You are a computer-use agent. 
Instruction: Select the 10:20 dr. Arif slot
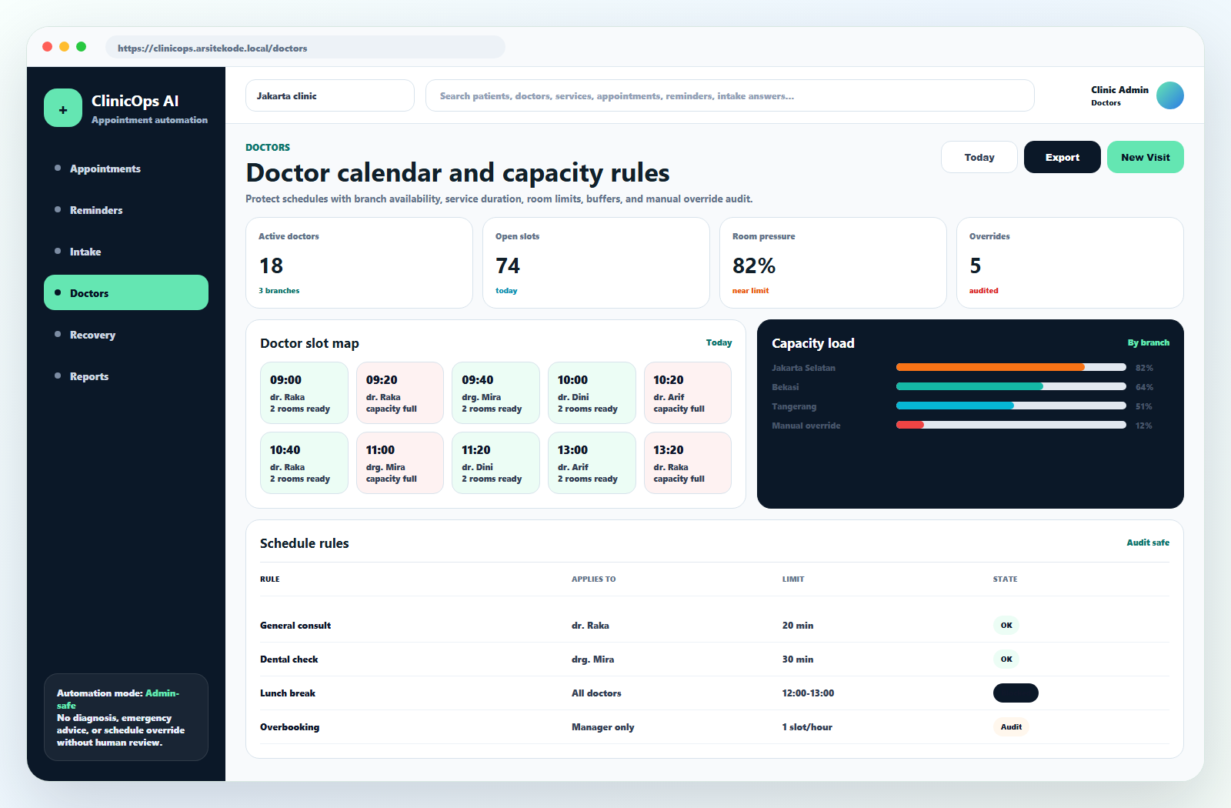click(688, 392)
